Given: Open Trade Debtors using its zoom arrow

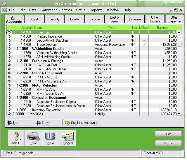Looking at the screenshot, I should coord(9,45).
